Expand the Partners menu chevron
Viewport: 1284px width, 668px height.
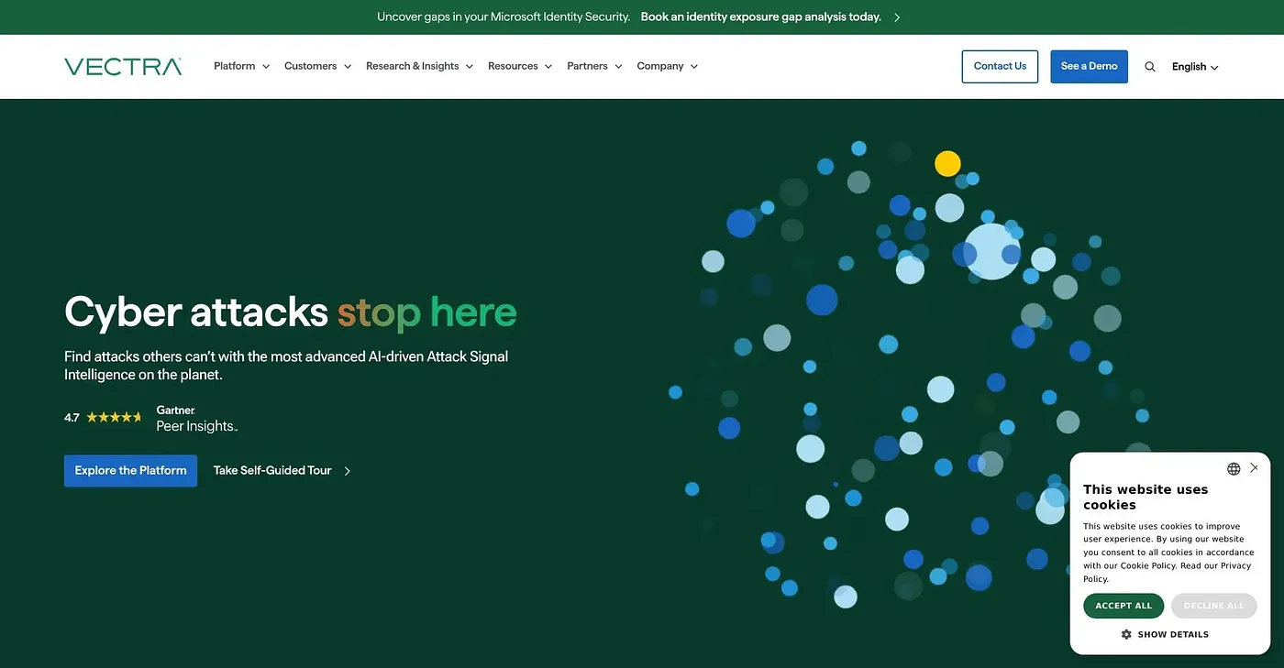click(618, 67)
